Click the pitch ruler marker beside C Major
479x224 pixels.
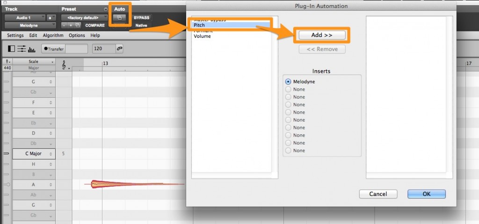(6, 153)
